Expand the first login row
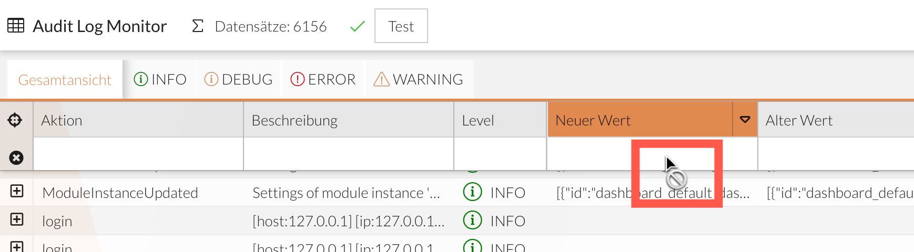This screenshot has width=914, height=252. click(x=17, y=219)
